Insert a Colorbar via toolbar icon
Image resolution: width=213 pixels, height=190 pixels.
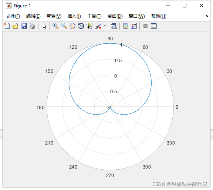[x=125, y=26]
